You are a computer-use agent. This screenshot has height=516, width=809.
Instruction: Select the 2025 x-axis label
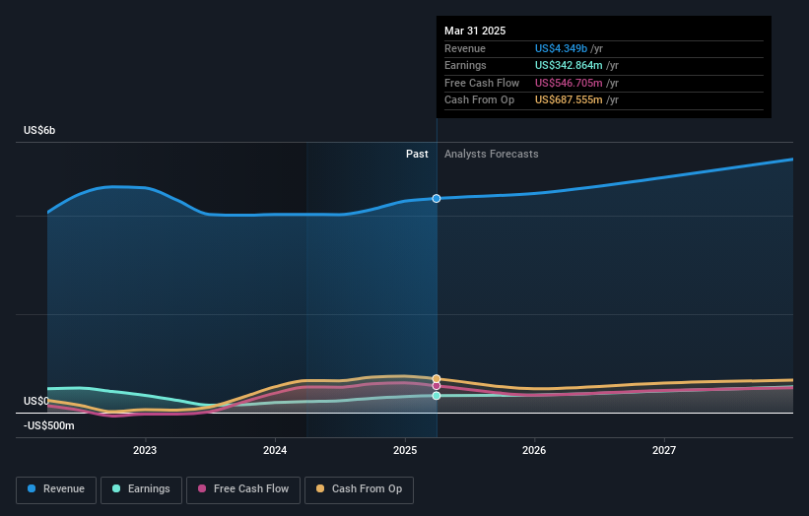pos(405,450)
